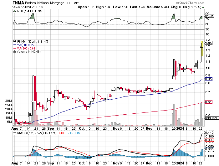Image resolution: width=219 pixels, height=166 pixels.
Task: Click the 0.9 price axis label
Action: point(208,75)
